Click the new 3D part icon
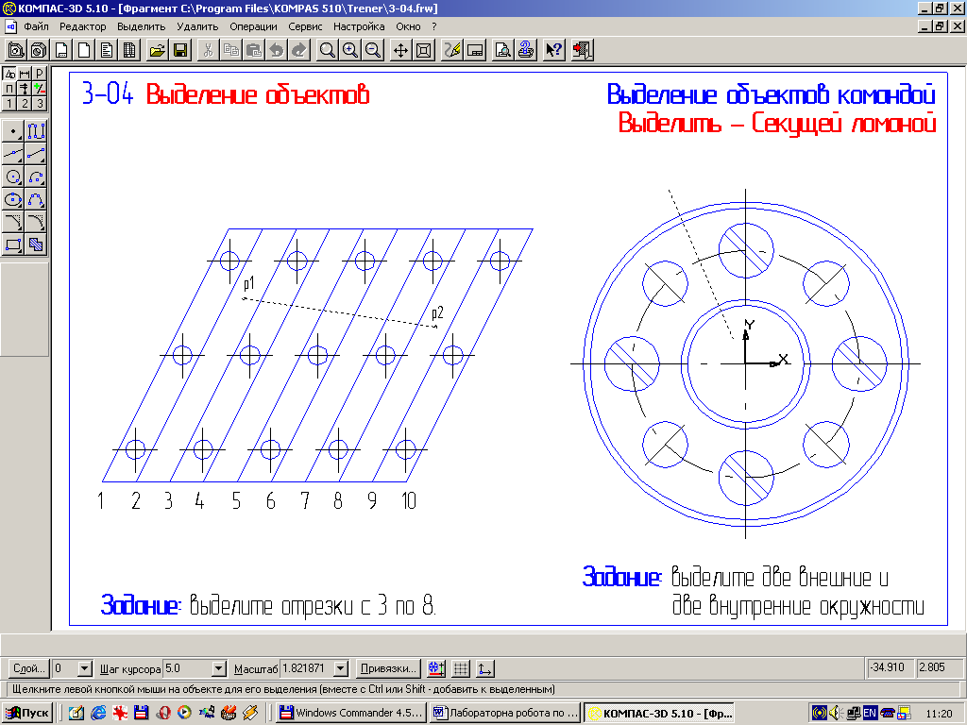This screenshot has width=967, height=725. [x=39, y=50]
